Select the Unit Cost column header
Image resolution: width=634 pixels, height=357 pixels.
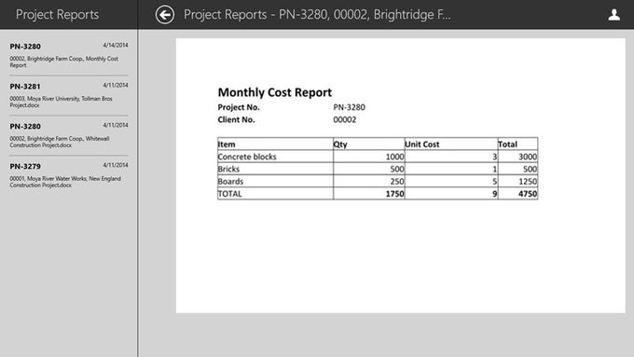(x=451, y=144)
